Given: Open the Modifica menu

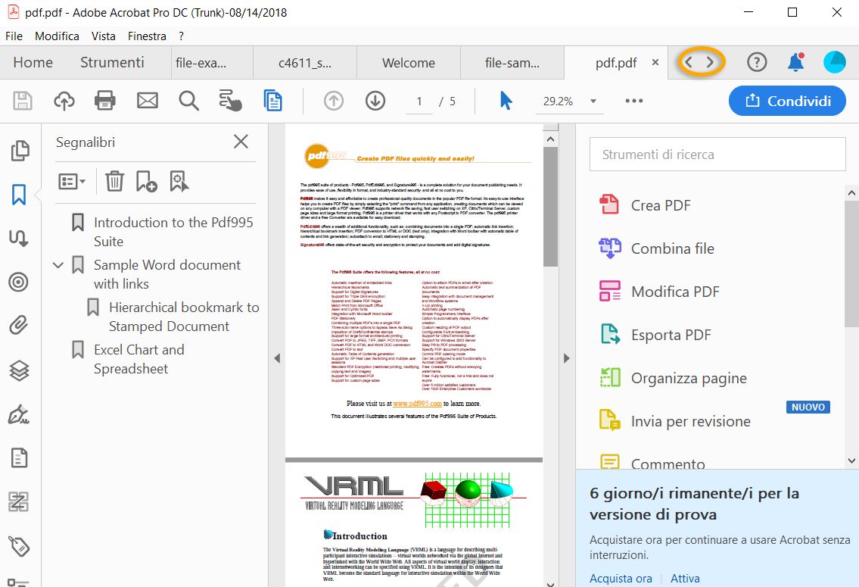Looking at the screenshot, I should pos(57,36).
